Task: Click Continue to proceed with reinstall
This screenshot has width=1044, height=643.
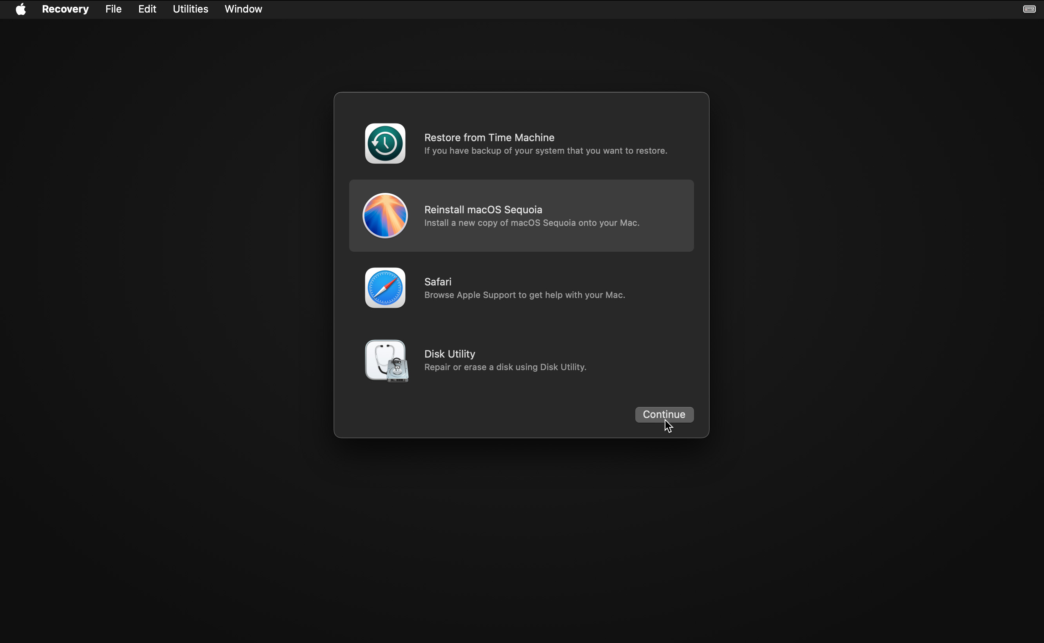Action: click(664, 414)
